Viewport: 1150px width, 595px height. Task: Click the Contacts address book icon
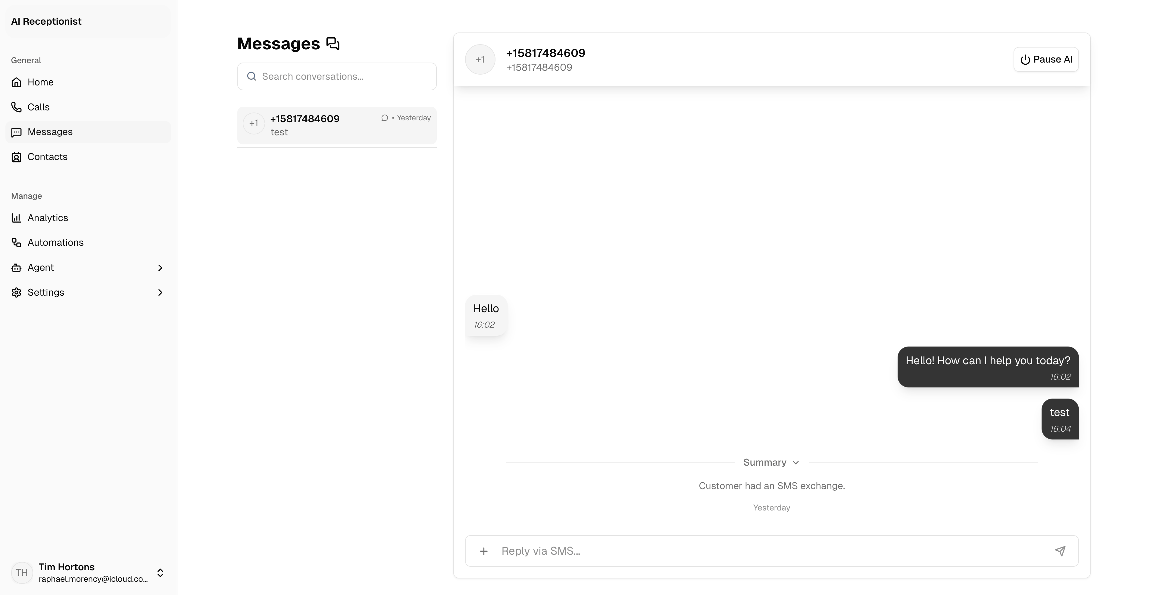(17, 157)
